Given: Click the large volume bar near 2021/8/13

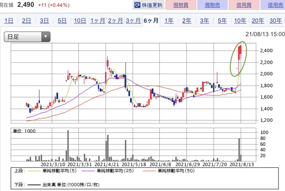Looking at the screenshot, I should pyautogui.click(x=239, y=150).
